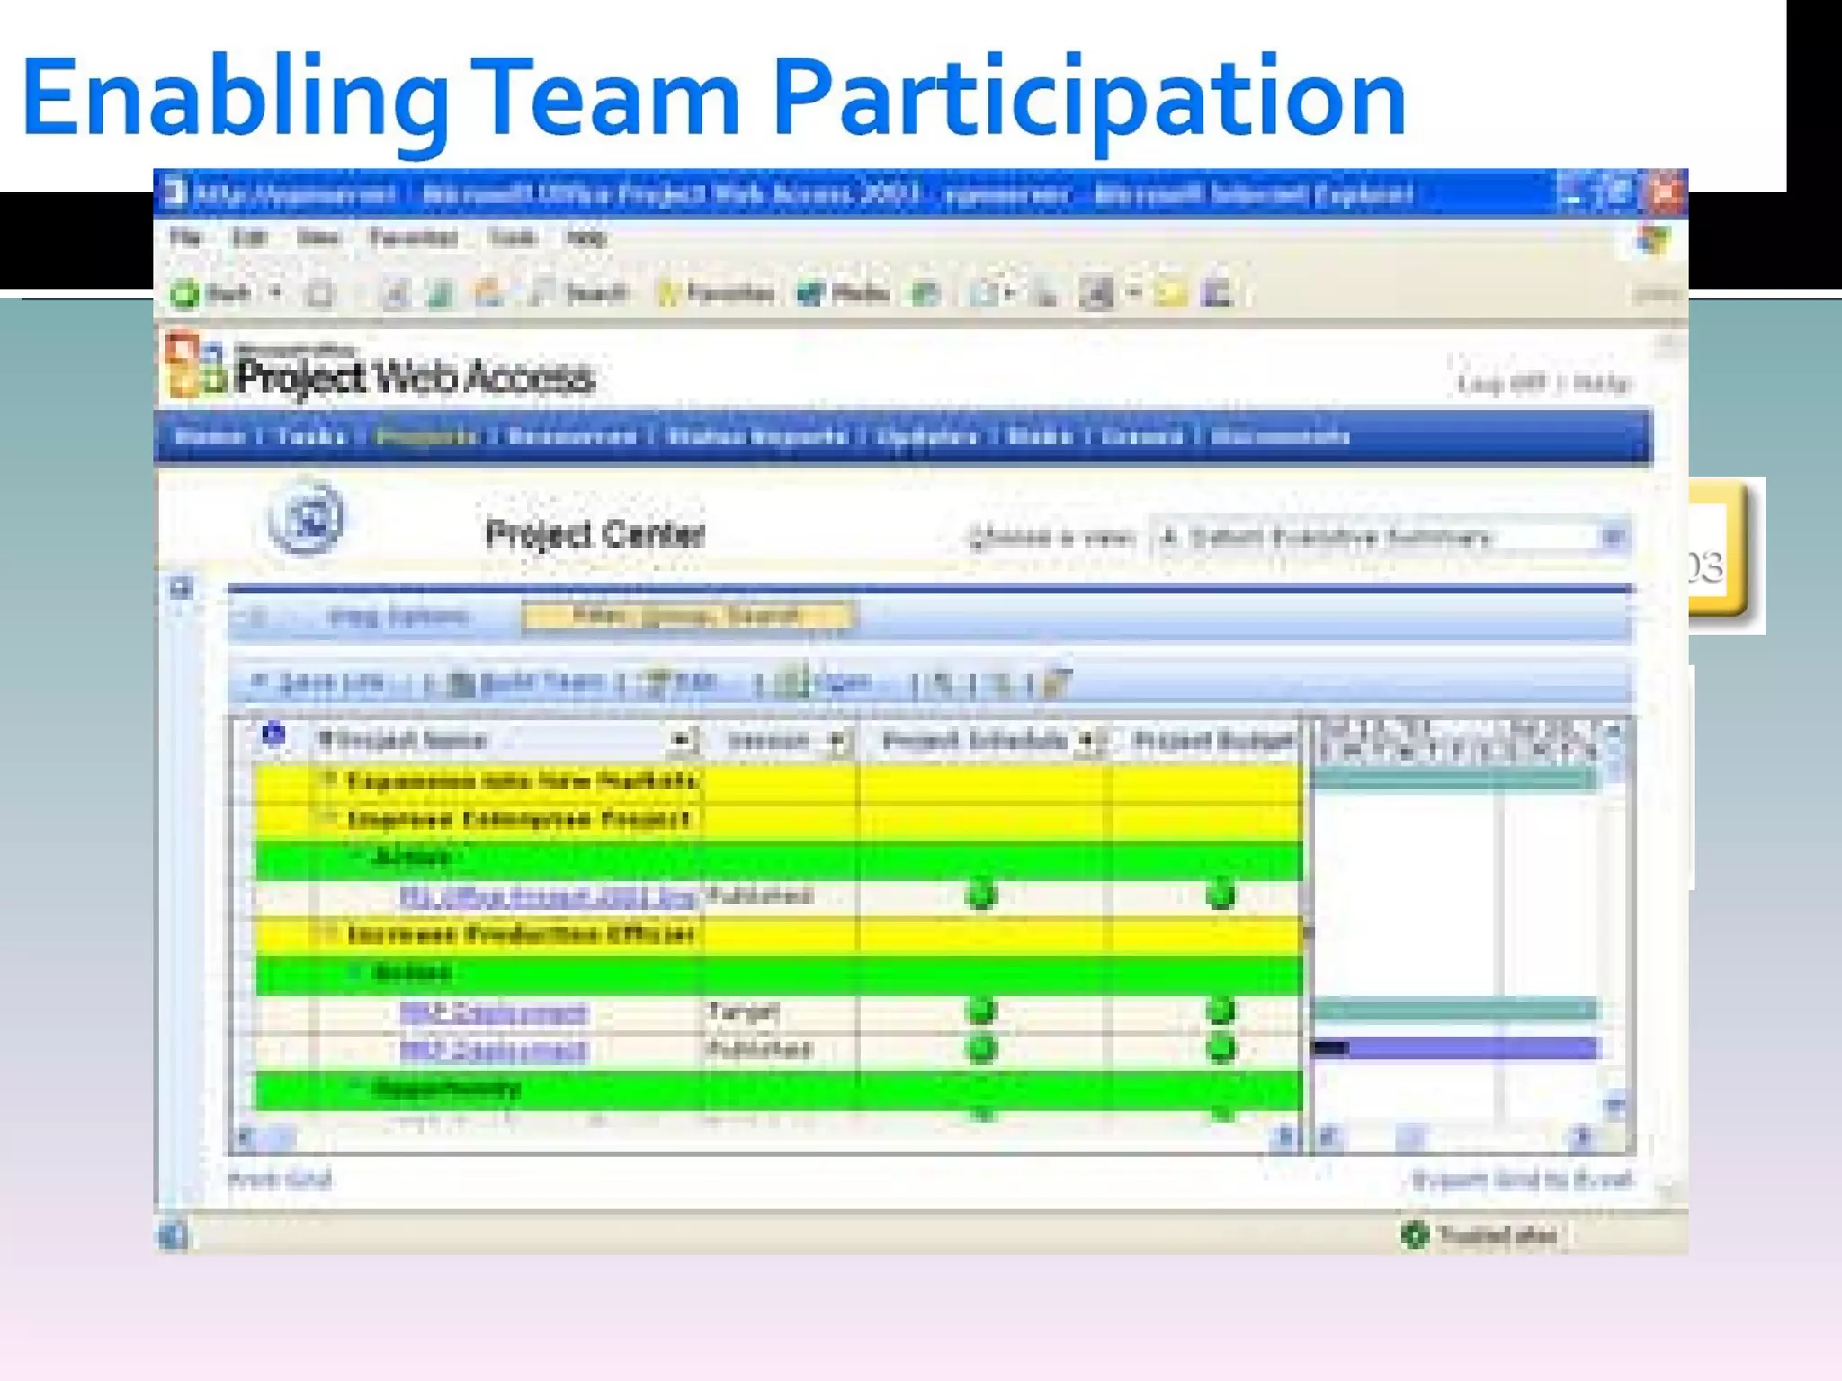Click the Export Grid to Excel link
Viewport: 1842px width, 1381px height.
[1522, 1179]
